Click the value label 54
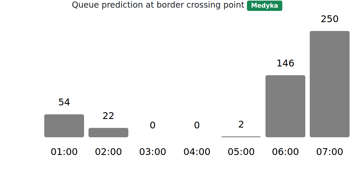Screen dimensions: 354x173 [64, 102]
